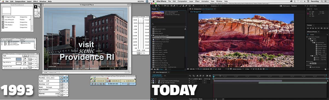
Task: Open the (Full) resolution dropdown in viewer
Action: coord(222,69)
